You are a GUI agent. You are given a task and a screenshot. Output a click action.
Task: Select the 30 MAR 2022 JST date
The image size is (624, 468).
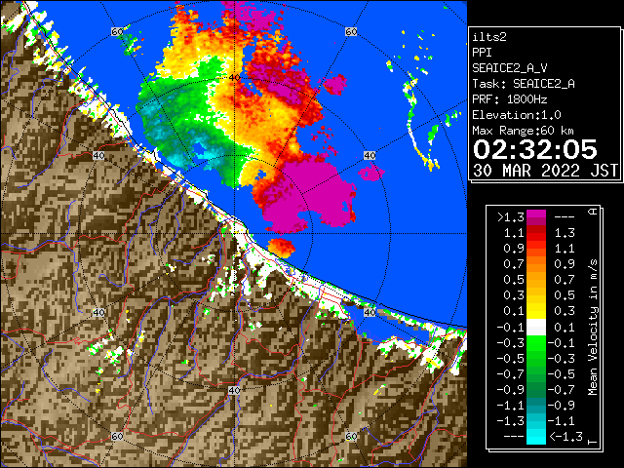click(x=545, y=171)
